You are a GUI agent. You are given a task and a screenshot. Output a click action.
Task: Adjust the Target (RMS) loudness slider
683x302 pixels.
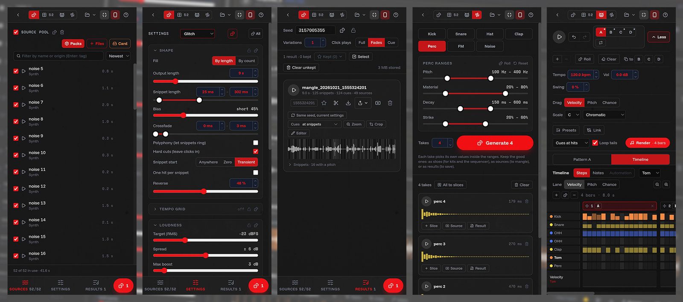coord(205,240)
